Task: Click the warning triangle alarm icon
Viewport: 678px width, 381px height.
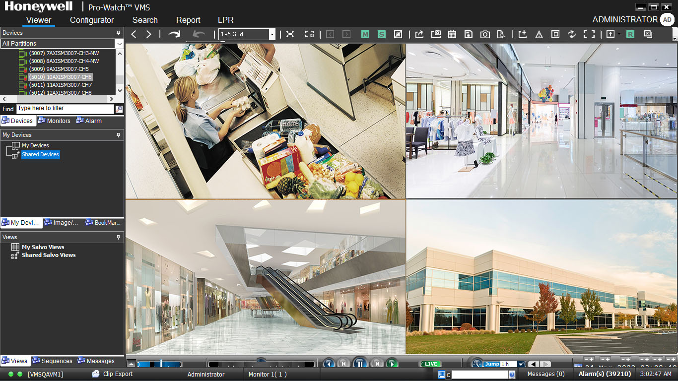Action: click(x=539, y=34)
